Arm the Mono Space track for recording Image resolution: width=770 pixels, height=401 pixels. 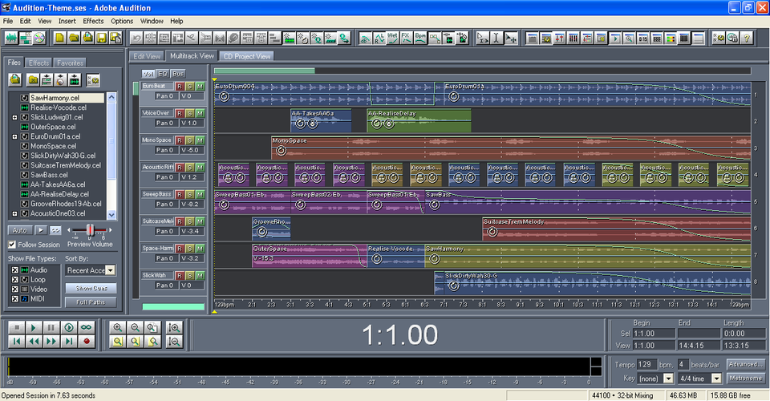tap(180, 140)
